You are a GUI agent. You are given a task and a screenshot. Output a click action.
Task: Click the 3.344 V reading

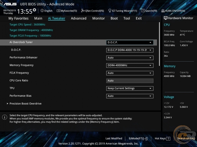click(x=168, y=118)
